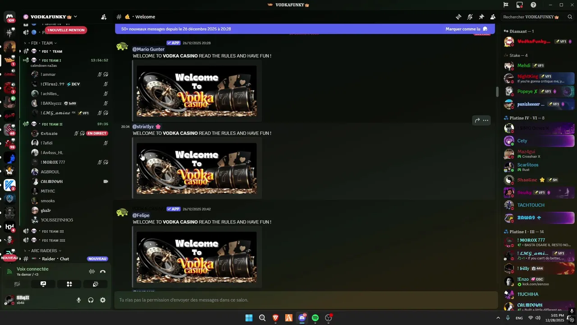577x325 pixels.
Task: Open the quests flag icon in title bar
Action: (x=506, y=5)
